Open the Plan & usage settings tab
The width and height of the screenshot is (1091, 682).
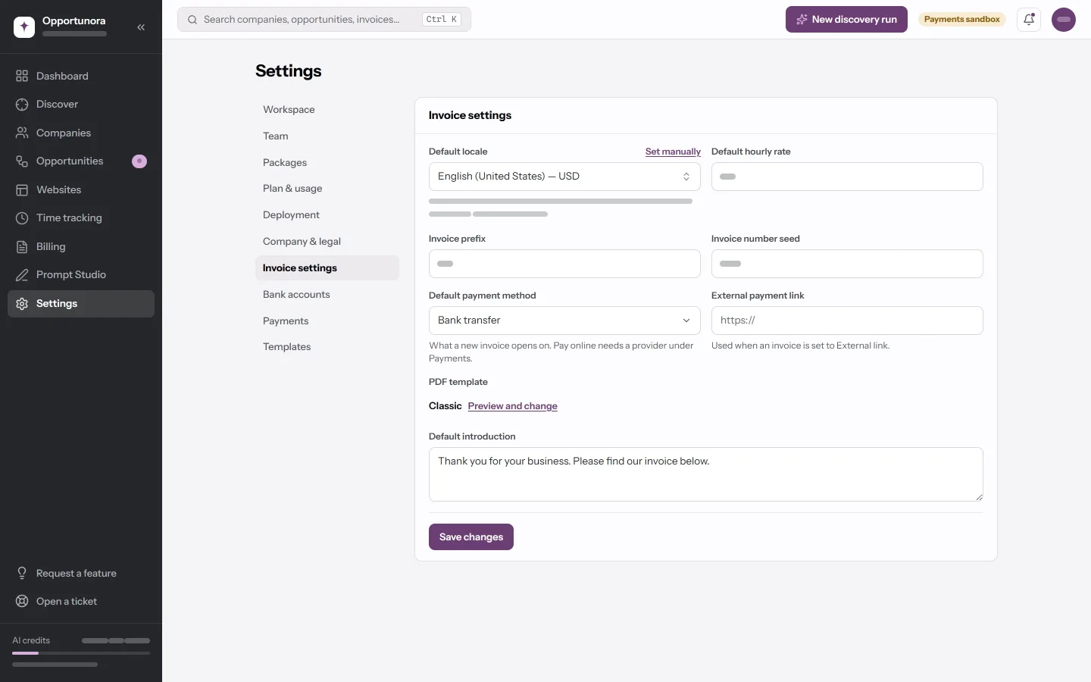(x=327, y=189)
